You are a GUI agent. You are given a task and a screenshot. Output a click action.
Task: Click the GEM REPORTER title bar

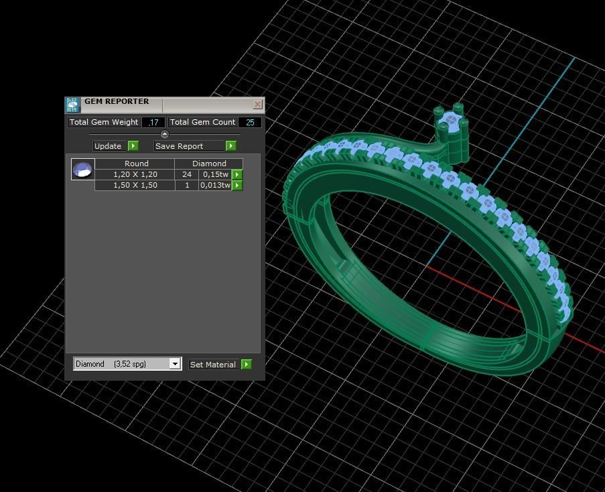(x=166, y=105)
